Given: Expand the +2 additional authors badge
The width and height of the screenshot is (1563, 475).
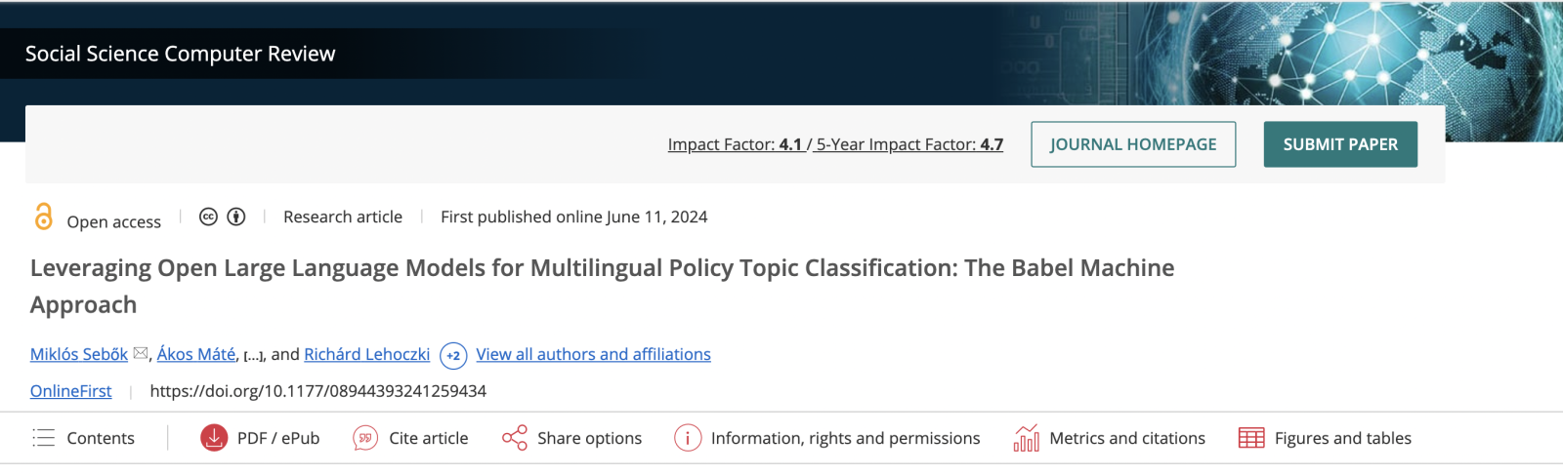Looking at the screenshot, I should point(453,355).
